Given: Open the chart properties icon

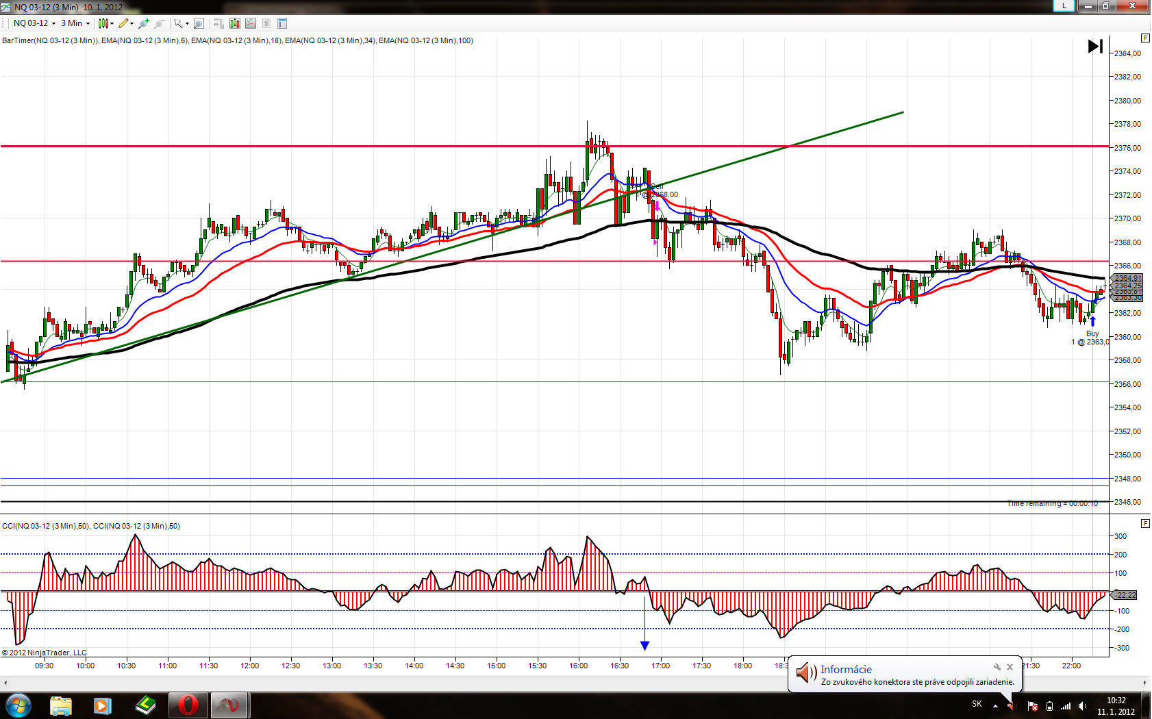Looking at the screenshot, I should pyautogui.click(x=281, y=23).
